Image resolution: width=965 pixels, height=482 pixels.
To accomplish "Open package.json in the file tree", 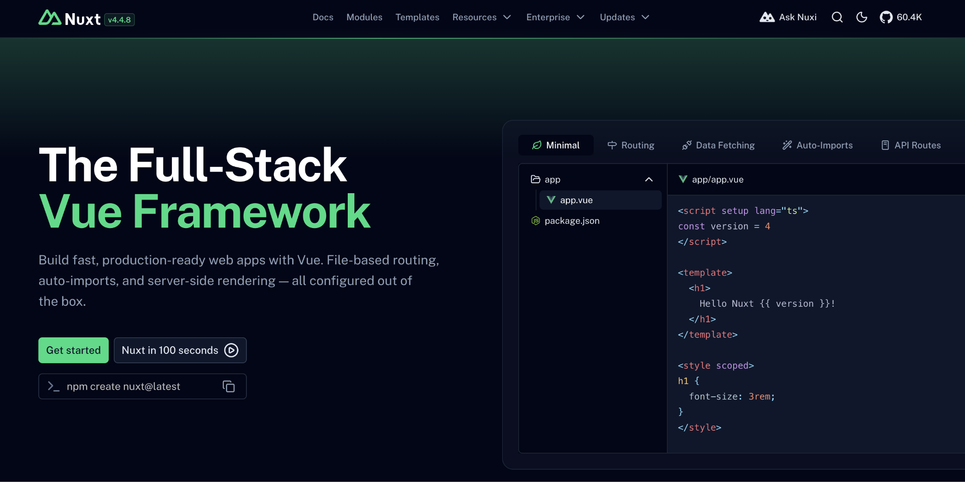I will pyautogui.click(x=592, y=221).
